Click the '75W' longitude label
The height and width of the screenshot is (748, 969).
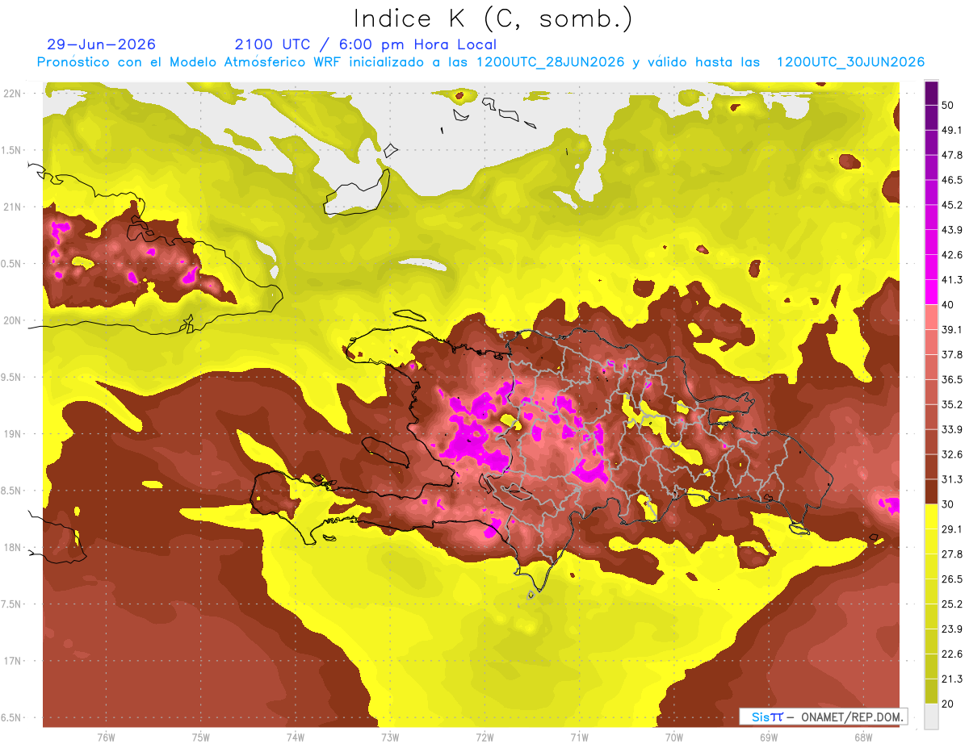pos(201,737)
